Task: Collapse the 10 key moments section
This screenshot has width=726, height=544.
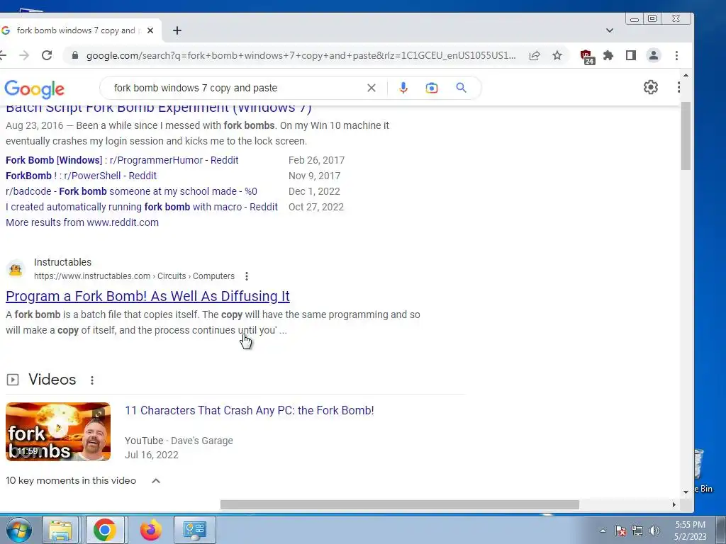Action: click(156, 481)
